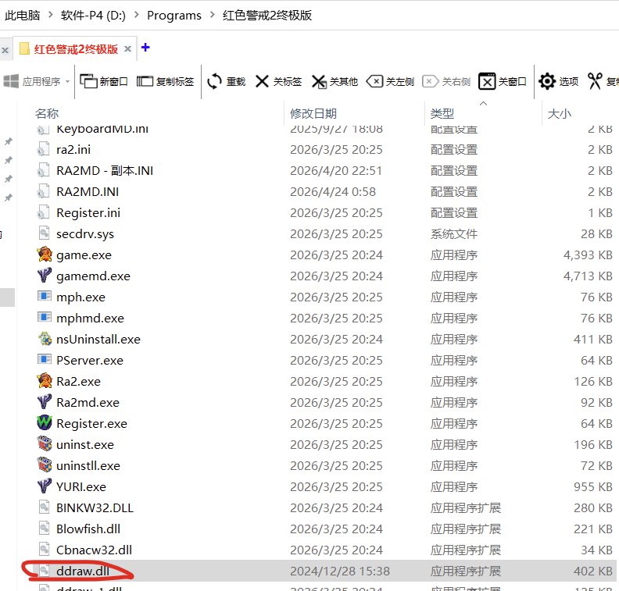
Task: Select the Ra2md.exe icon
Action: point(45,402)
